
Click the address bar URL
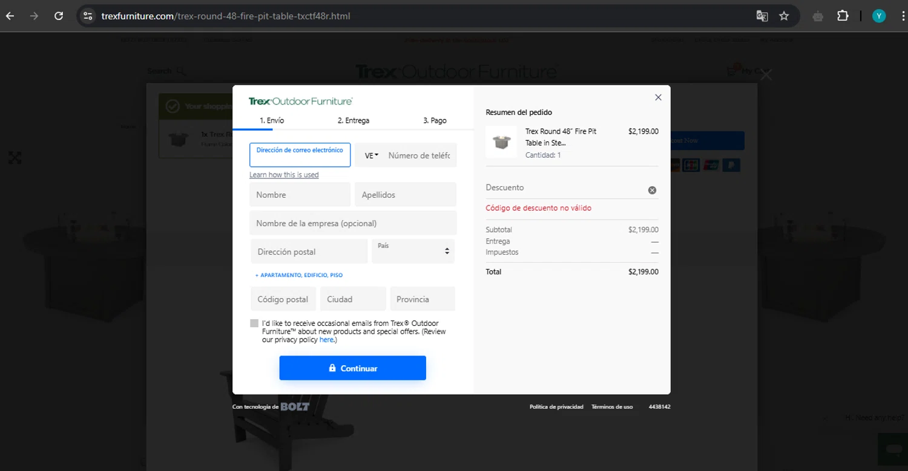226,16
